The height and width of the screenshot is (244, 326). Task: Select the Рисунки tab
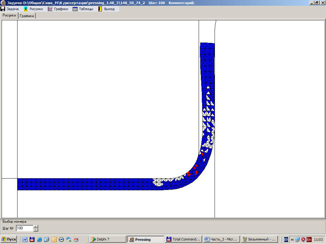(x=9, y=16)
